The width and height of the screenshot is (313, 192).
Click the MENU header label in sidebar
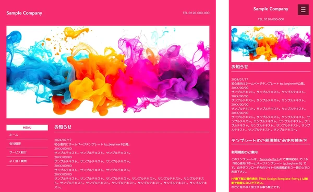coord(27,127)
